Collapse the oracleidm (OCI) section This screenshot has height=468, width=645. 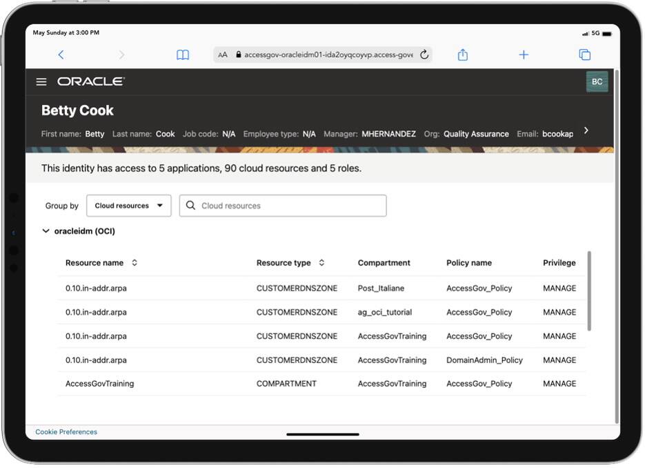48,231
